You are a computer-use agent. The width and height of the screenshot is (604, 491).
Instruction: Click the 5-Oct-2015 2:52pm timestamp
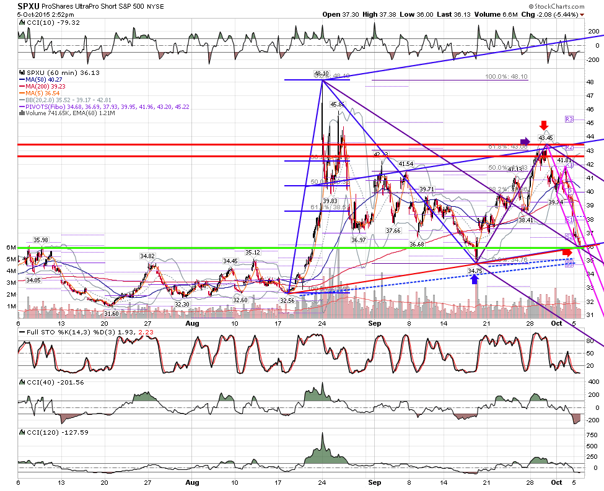(46, 15)
